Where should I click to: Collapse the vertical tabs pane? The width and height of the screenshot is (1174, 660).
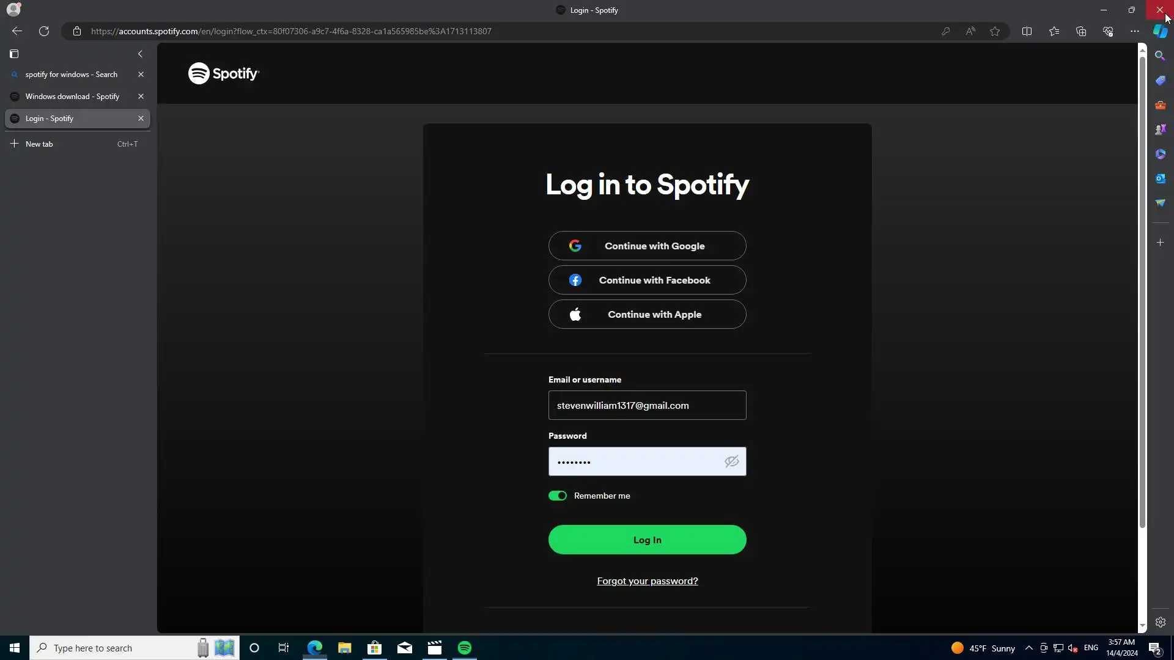(140, 54)
